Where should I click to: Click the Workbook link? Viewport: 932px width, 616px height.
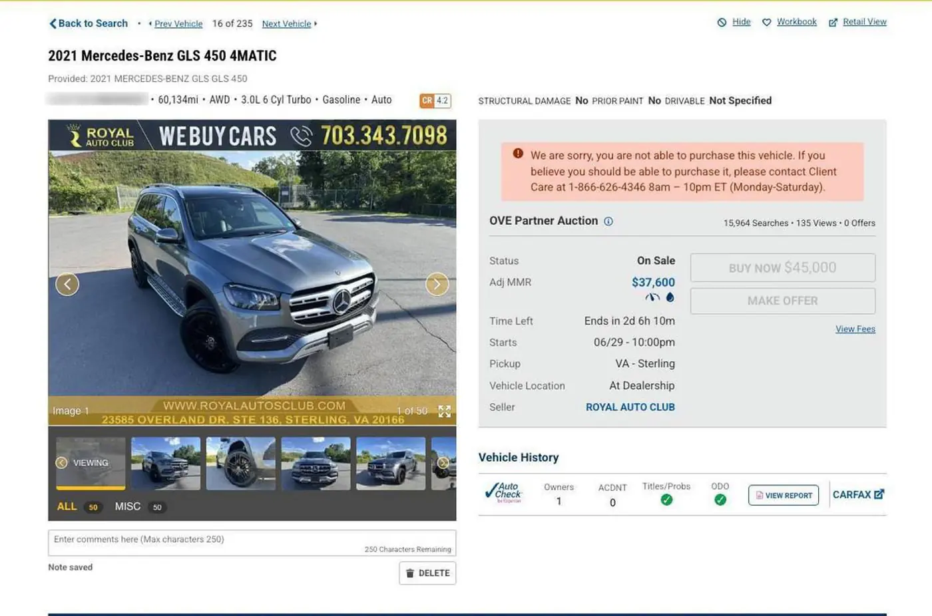click(x=797, y=22)
